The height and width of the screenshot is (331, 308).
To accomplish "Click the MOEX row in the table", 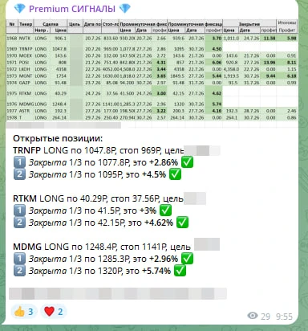I will tap(152, 55).
